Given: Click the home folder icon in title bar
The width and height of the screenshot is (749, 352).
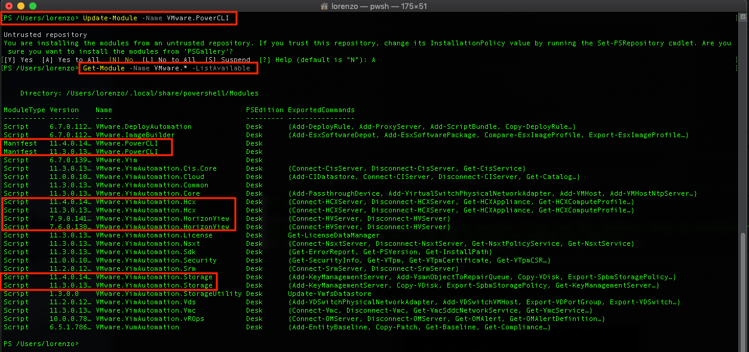Looking at the screenshot, I should coord(324,5).
